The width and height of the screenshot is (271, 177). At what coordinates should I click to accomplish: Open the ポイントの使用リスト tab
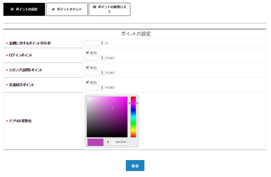109,9
